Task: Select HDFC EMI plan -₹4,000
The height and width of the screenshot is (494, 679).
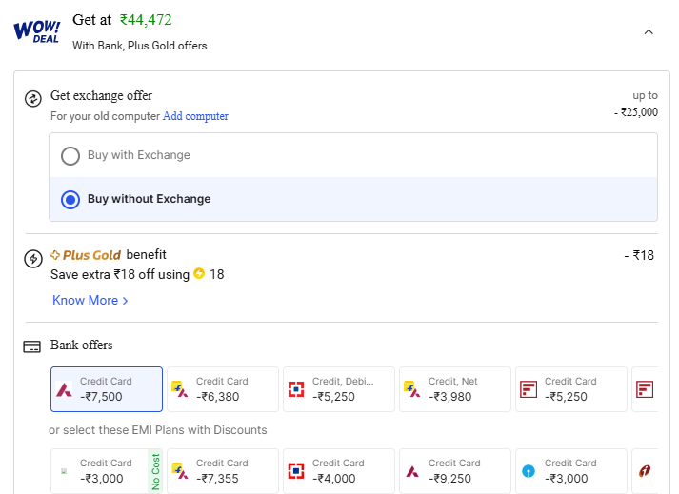Action: [339, 471]
